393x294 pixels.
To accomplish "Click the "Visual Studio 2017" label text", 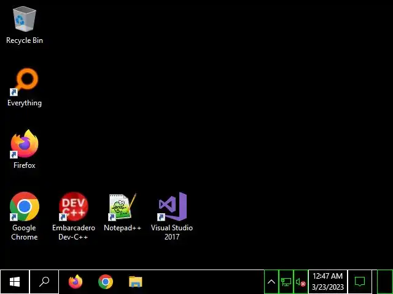I will coord(172,232).
